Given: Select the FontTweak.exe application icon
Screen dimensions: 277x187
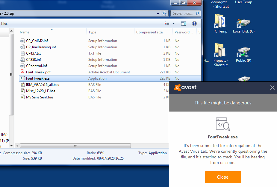Looking at the screenshot, I should pos(22,78).
